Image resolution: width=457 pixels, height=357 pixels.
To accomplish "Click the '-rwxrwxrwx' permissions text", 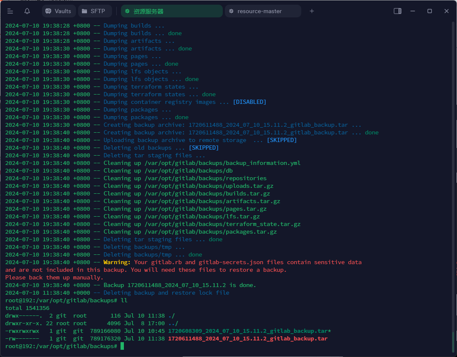I will pos(22,331).
